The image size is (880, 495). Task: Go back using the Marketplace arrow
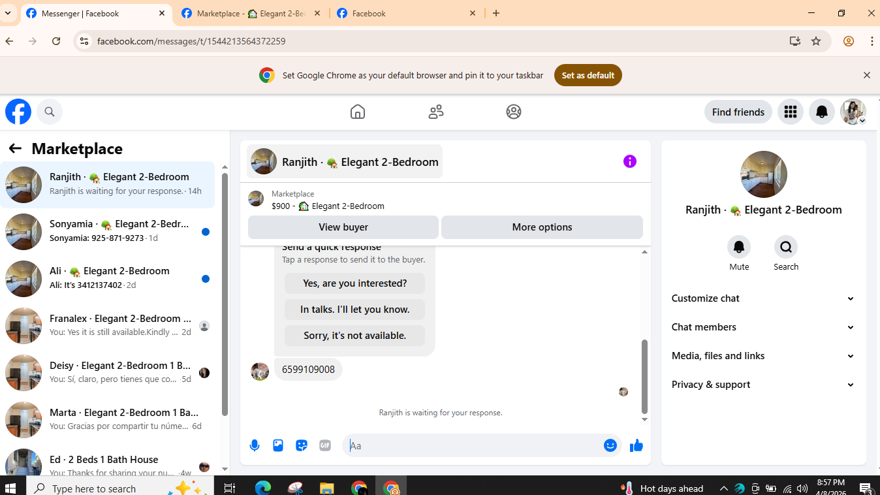pyautogui.click(x=15, y=149)
